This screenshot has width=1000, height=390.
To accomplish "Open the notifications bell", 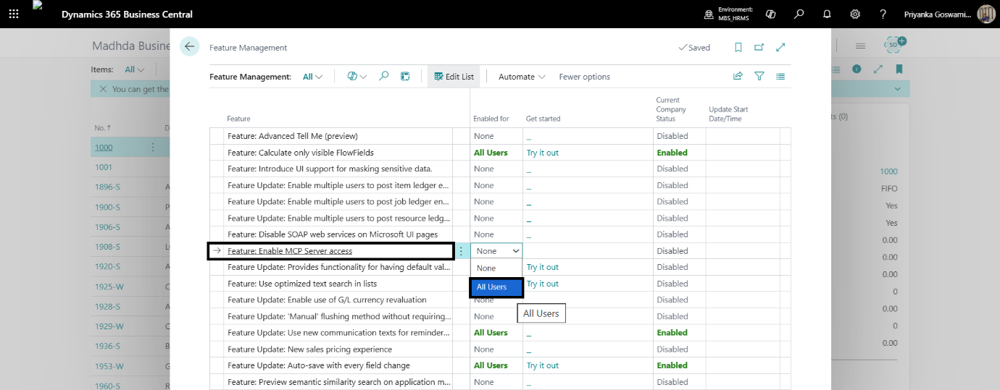I will point(827,14).
